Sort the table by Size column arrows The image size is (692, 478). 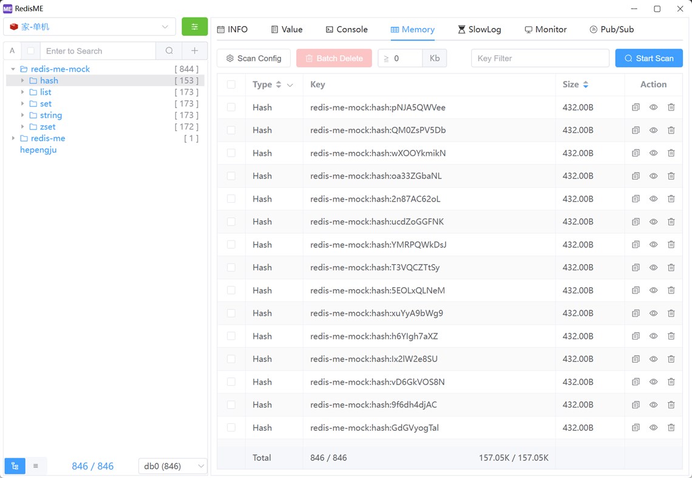(x=586, y=84)
